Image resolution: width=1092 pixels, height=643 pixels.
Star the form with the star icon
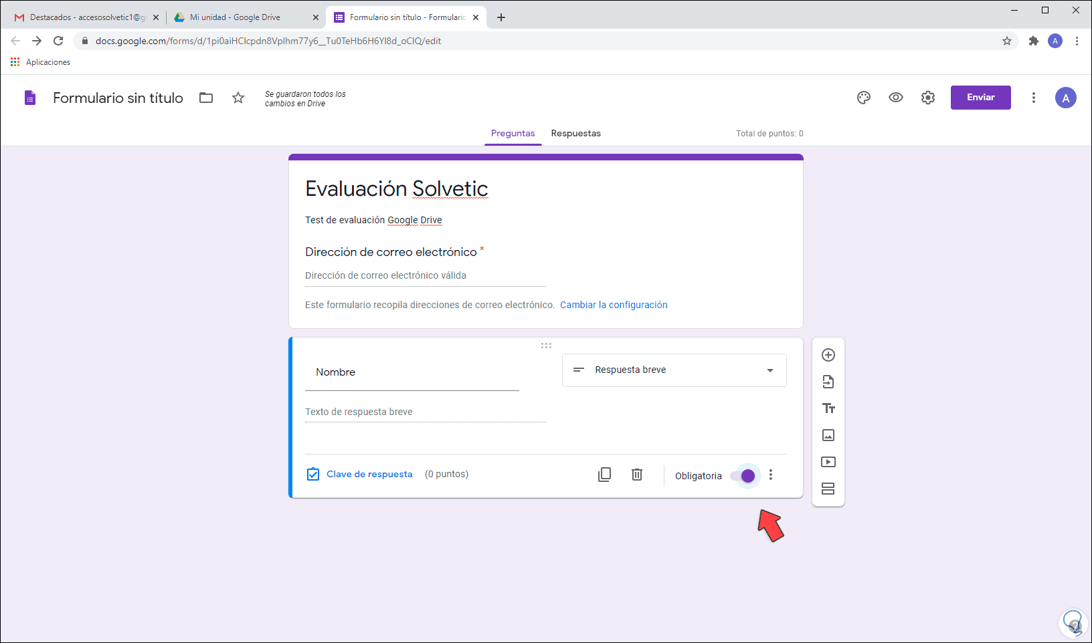238,98
